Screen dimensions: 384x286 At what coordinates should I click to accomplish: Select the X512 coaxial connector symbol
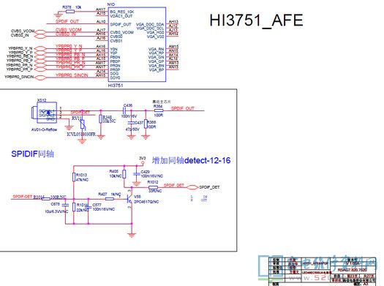pyautogui.click(x=44, y=113)
